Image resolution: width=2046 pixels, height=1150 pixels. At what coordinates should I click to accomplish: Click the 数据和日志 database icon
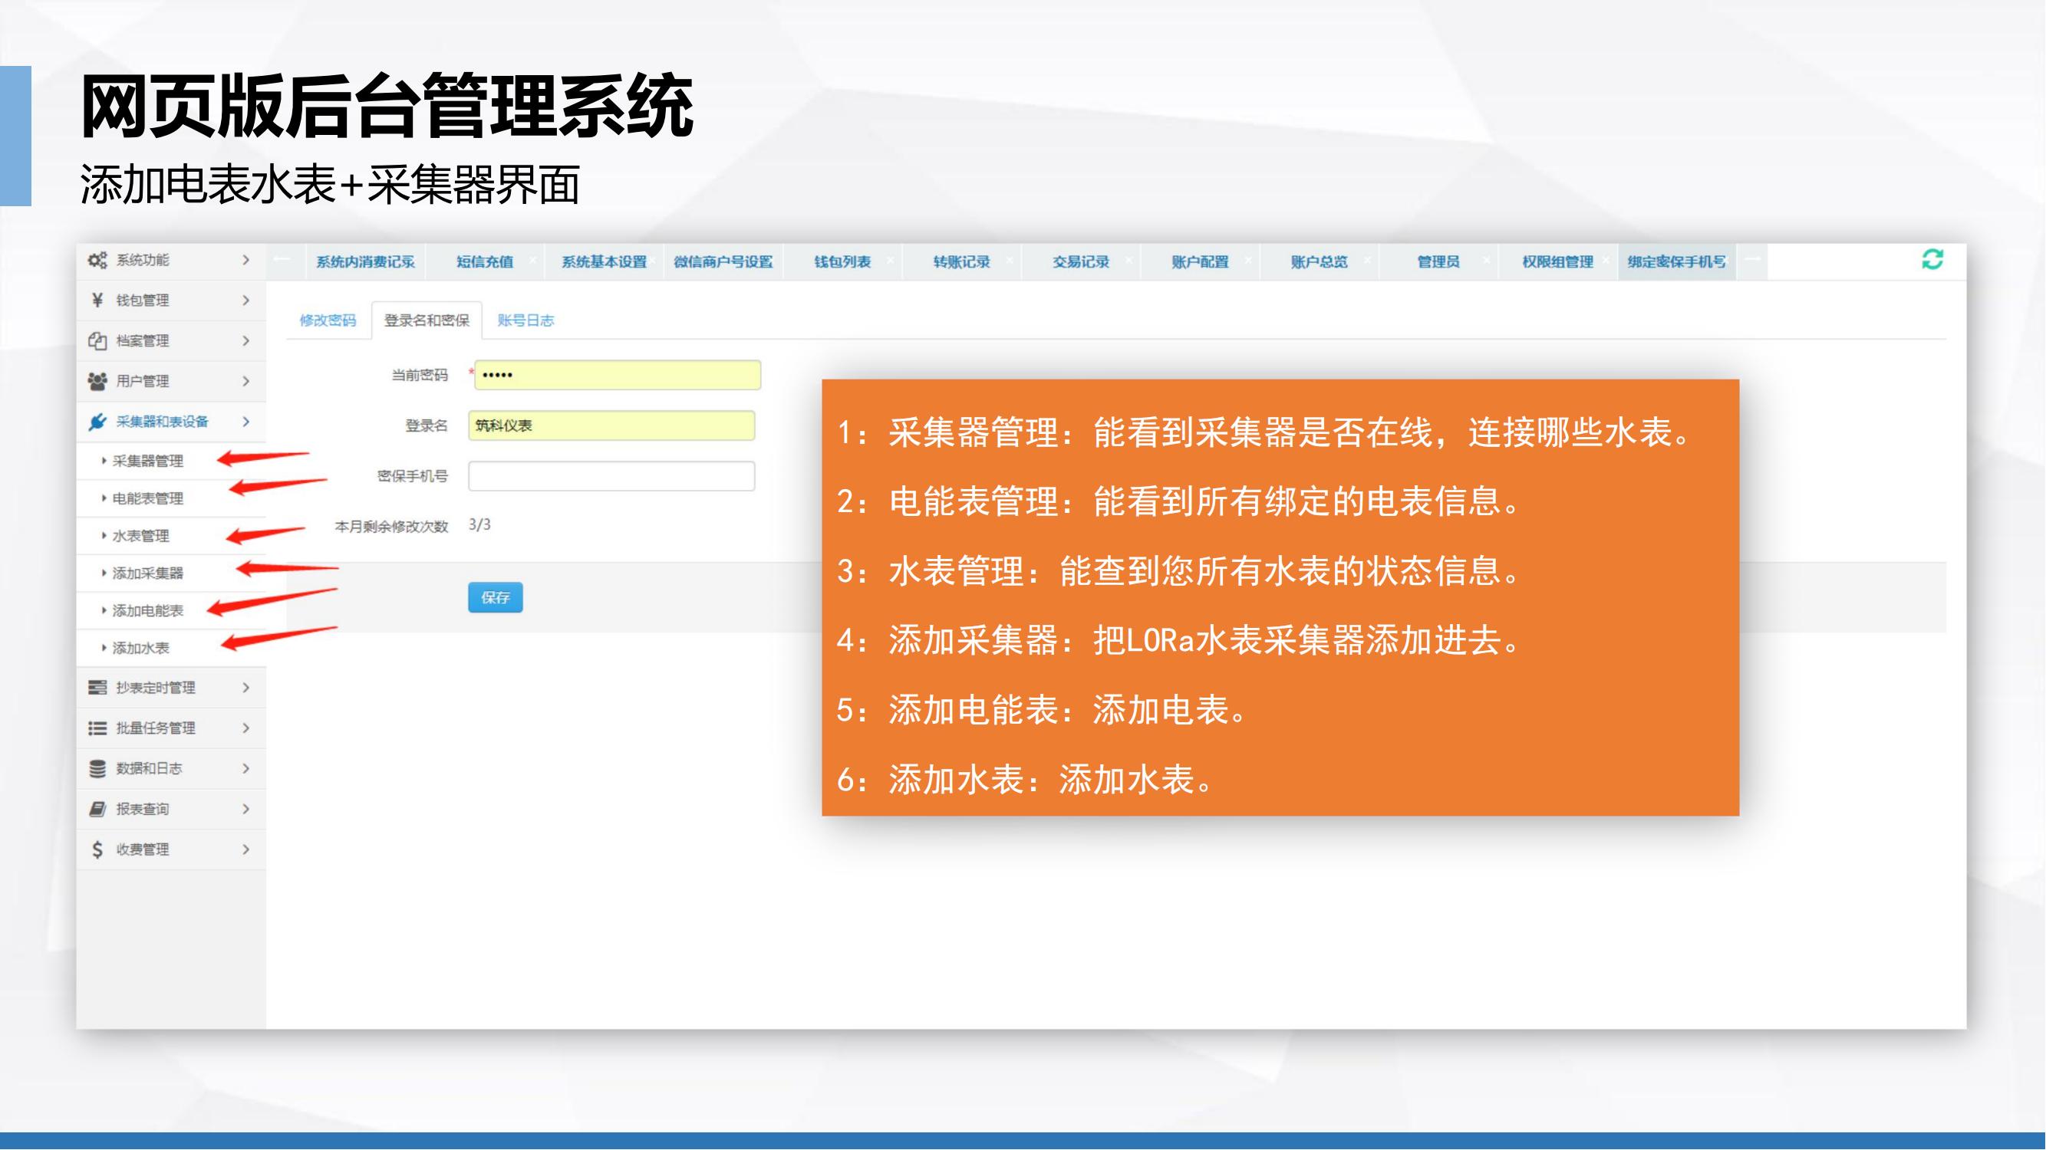click(97, 768)
